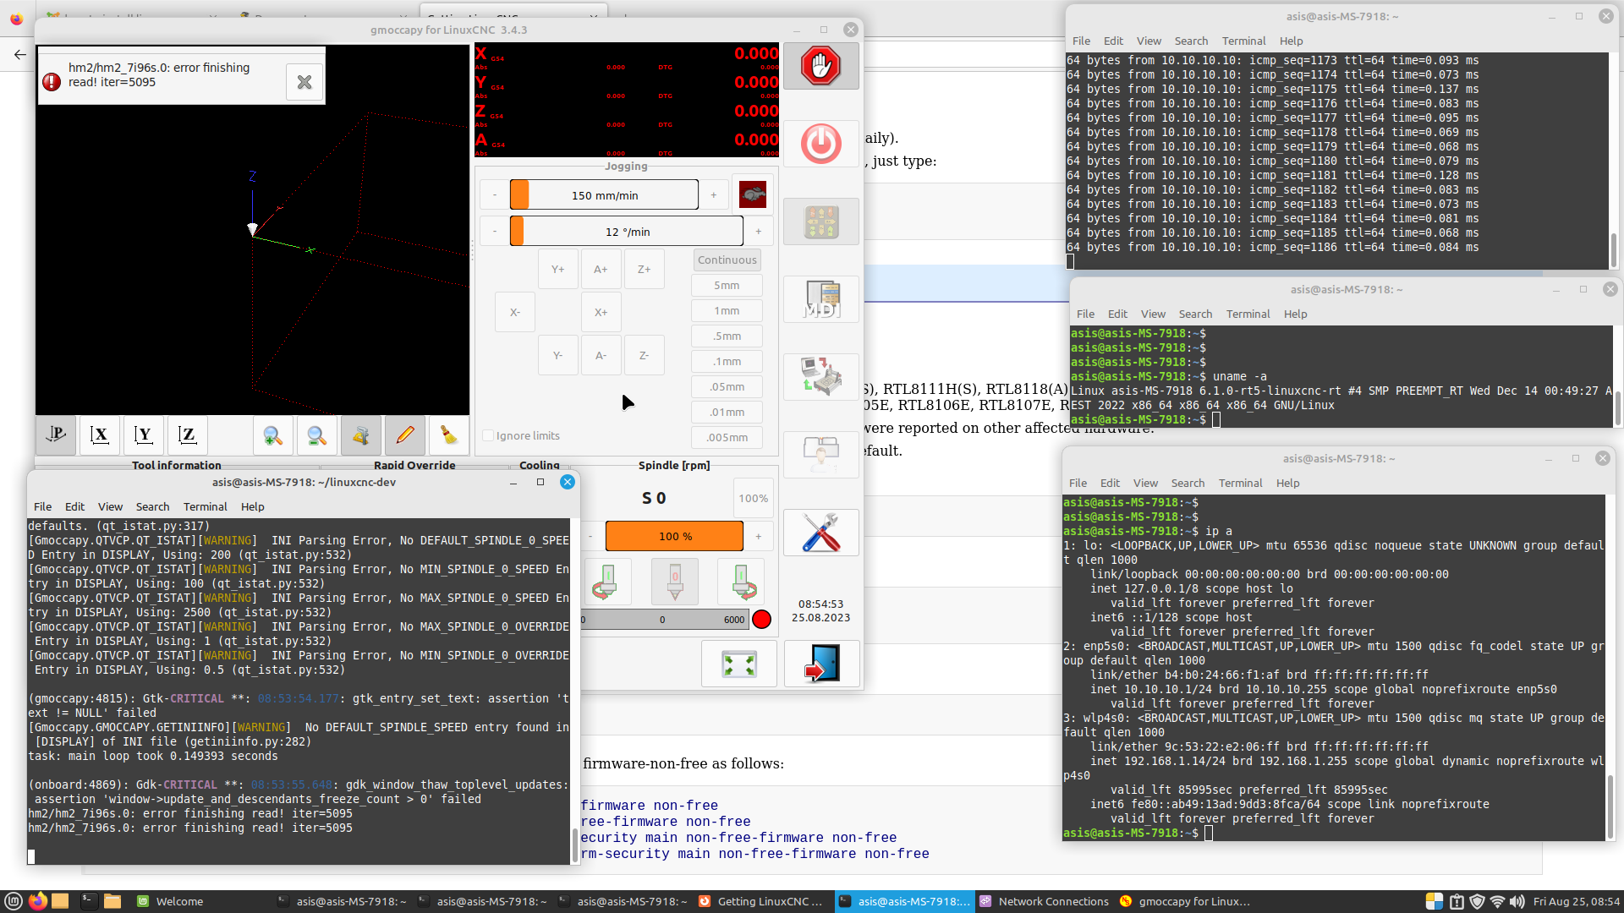Open View menu in uname terminal window
The width and height of the screenshot is (1624, 913).
coord(1153,314)
